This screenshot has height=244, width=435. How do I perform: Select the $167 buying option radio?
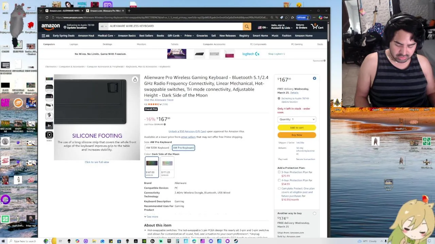(x=314, y=79)
